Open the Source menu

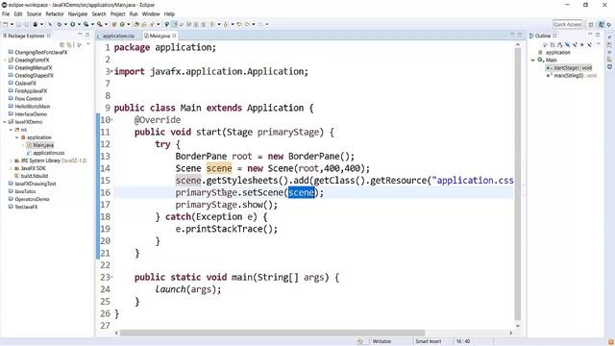tap(35, 14)
